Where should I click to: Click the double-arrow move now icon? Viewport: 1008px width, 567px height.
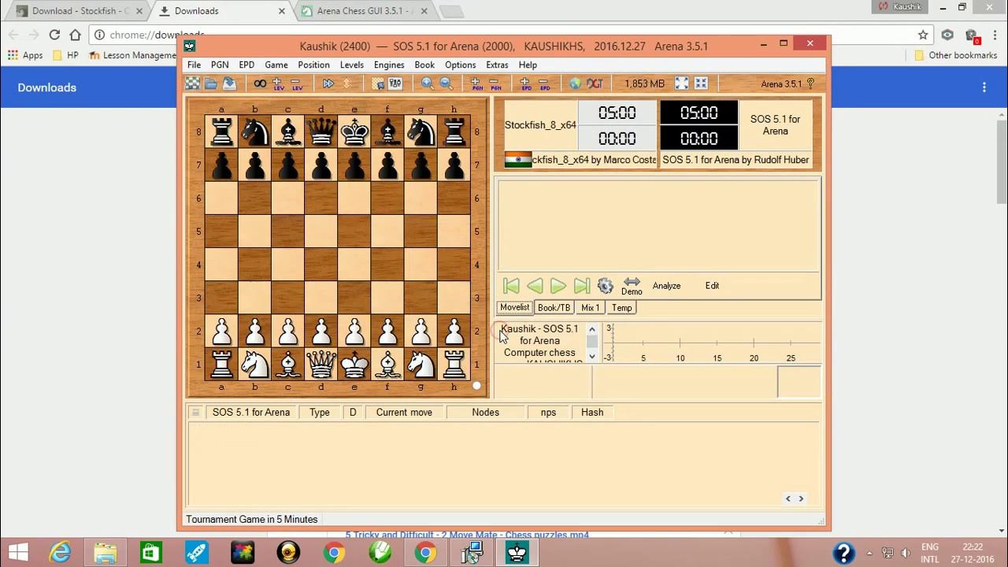pyautogui.click(x=328, y=83)
